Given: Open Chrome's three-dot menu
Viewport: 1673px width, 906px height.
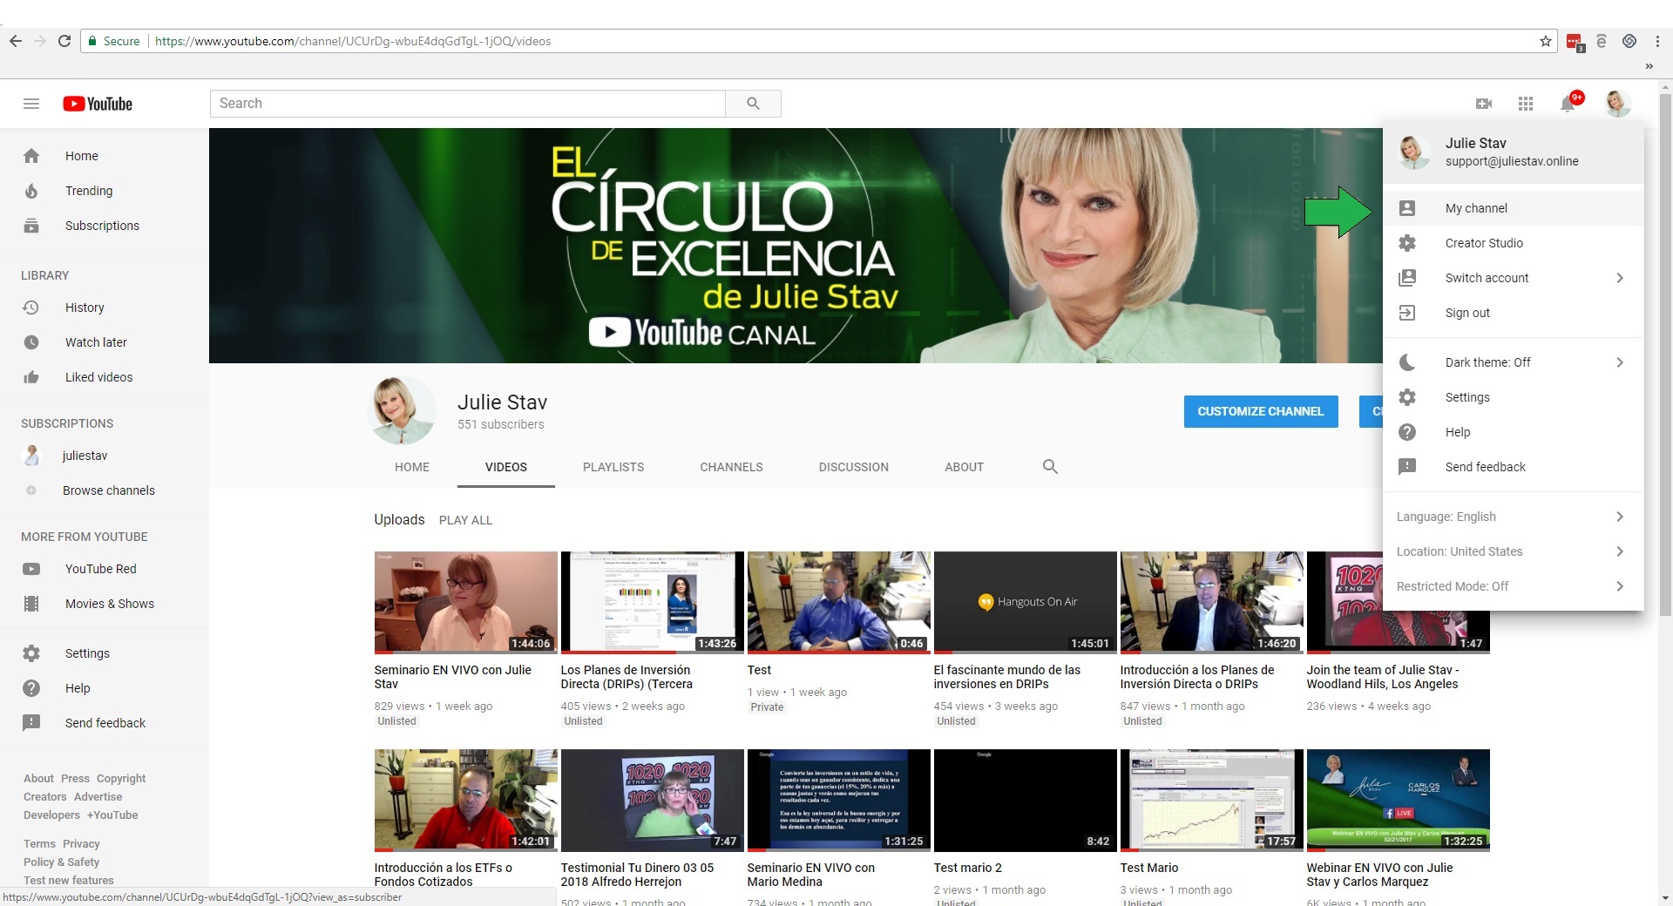Looking at the screenshot, I should click(x=1657, y=41).
